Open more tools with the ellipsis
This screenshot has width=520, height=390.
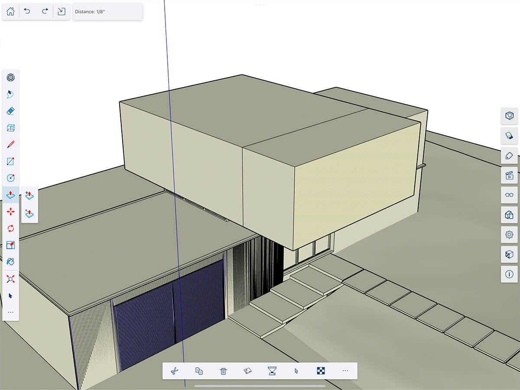[x=10, y=312]
